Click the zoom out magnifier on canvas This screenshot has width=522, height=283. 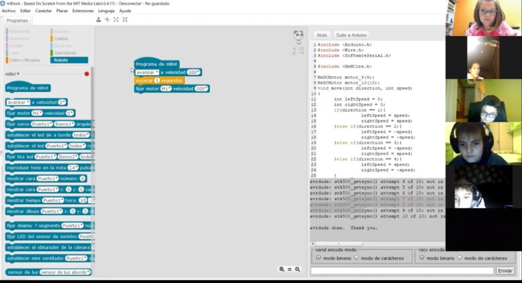281,269
